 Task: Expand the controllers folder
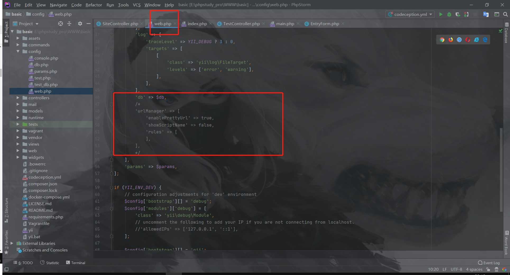18,98
